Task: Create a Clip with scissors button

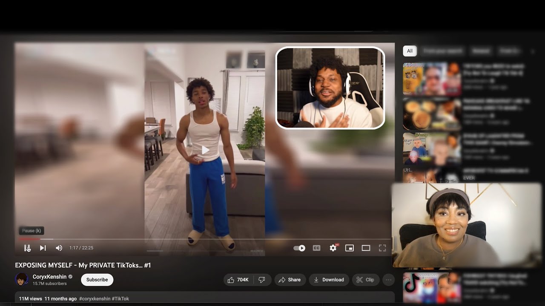Action: (365, 280)
